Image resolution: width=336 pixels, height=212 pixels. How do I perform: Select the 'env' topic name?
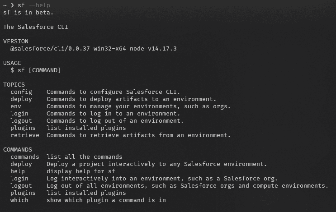[16, 106]
